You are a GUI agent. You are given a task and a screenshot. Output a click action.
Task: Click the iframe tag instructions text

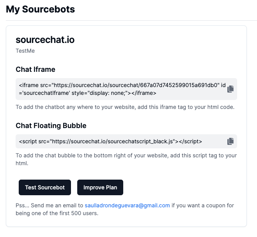(x=125, y=107)
